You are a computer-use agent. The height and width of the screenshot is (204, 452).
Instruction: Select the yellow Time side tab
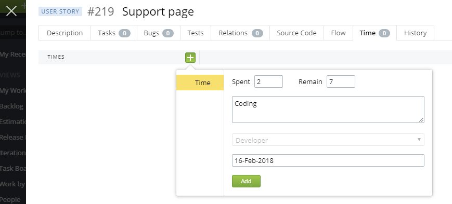point(200,83)
